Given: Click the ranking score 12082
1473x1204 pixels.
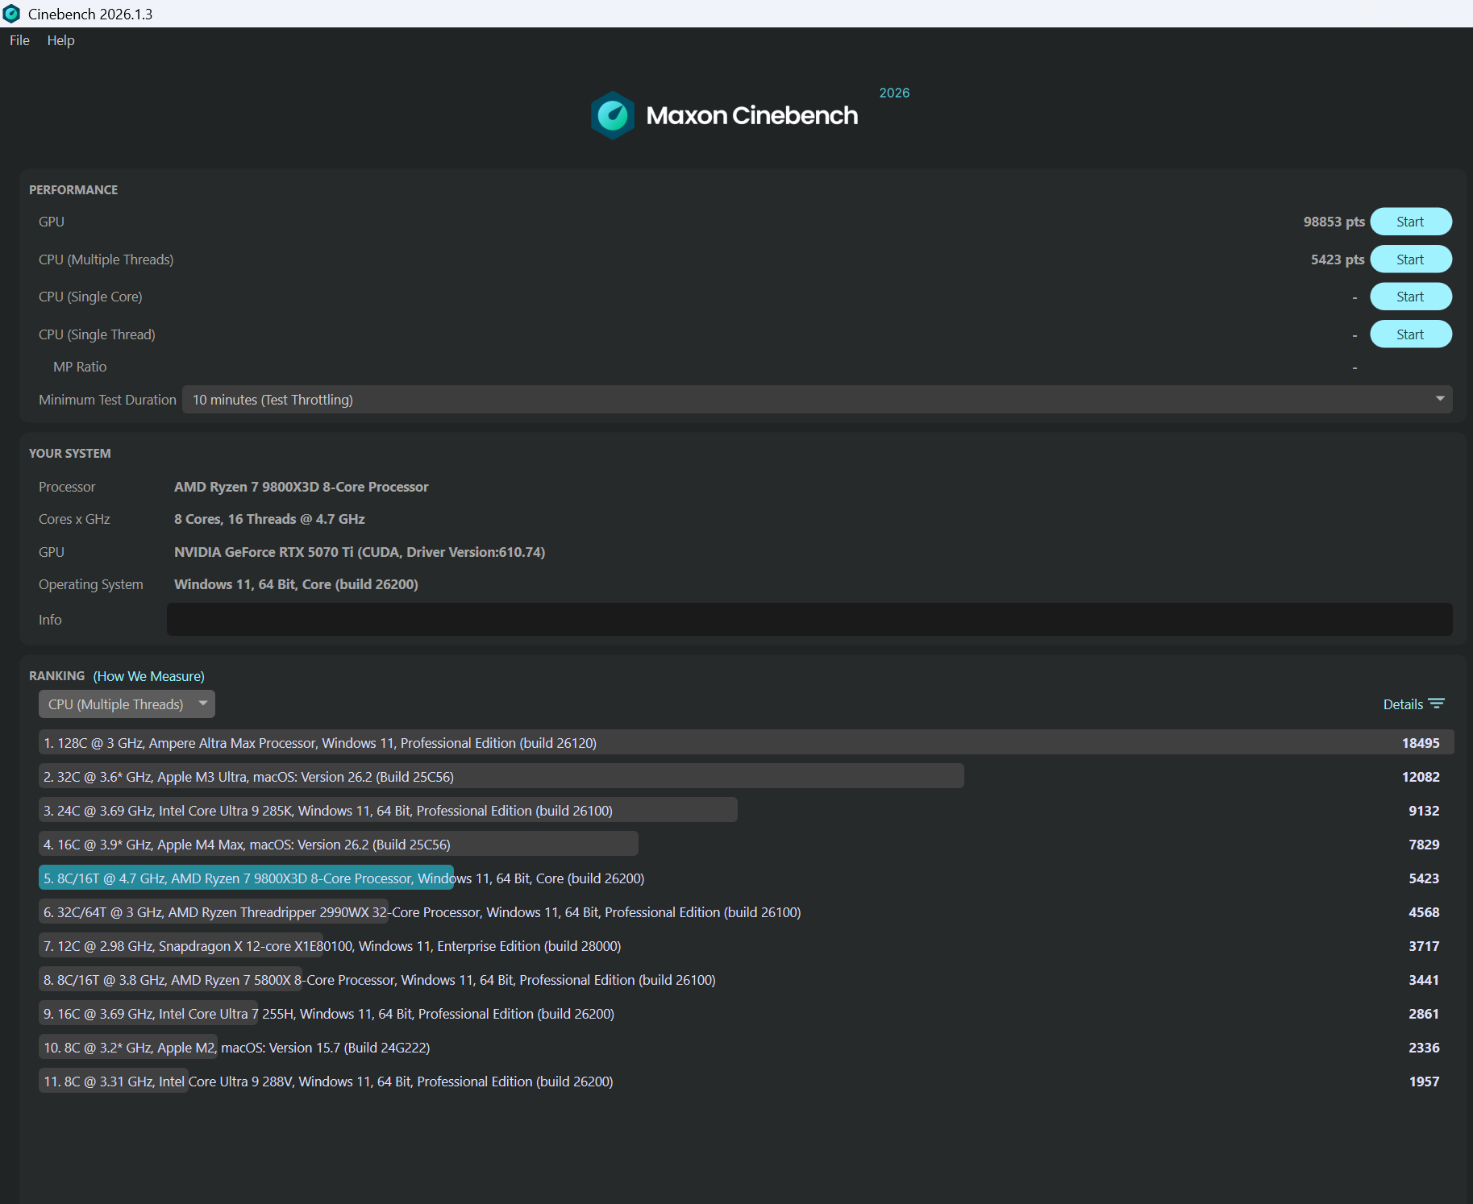Looking at the screenshot, I should [1421, 777].
